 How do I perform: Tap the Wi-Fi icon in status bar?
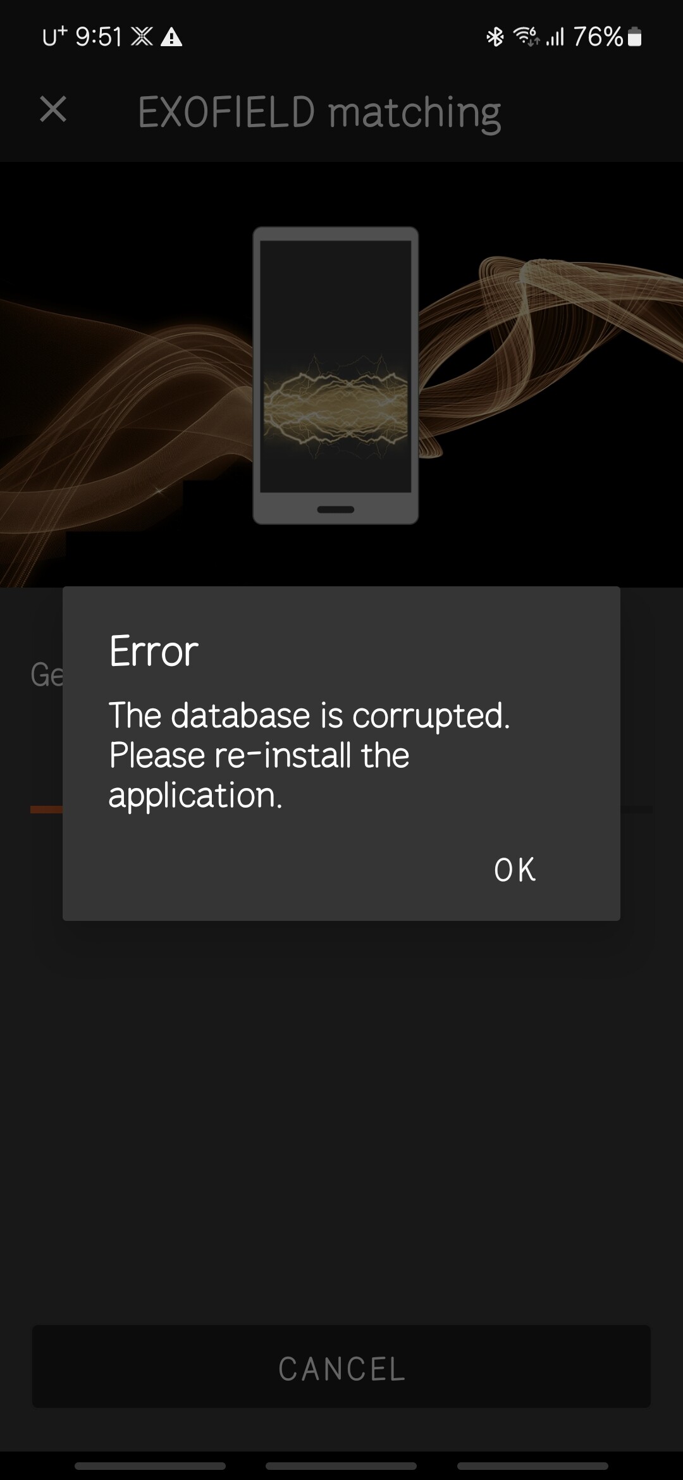click(x=526, y=37)
